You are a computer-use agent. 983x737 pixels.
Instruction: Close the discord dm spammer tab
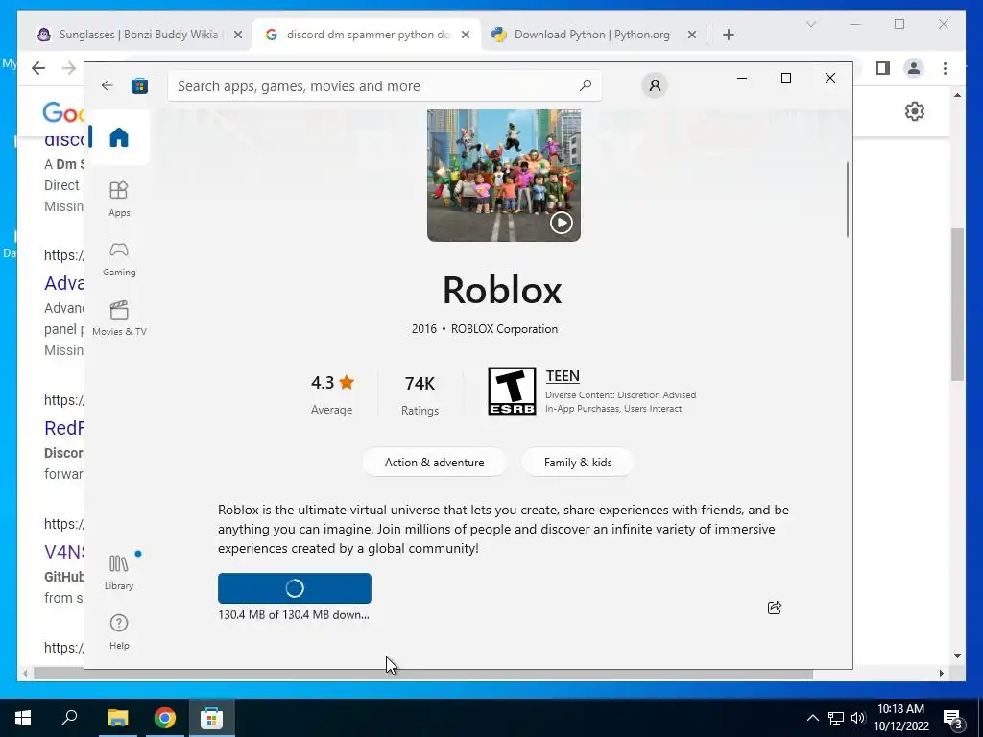tap(466, 35)
